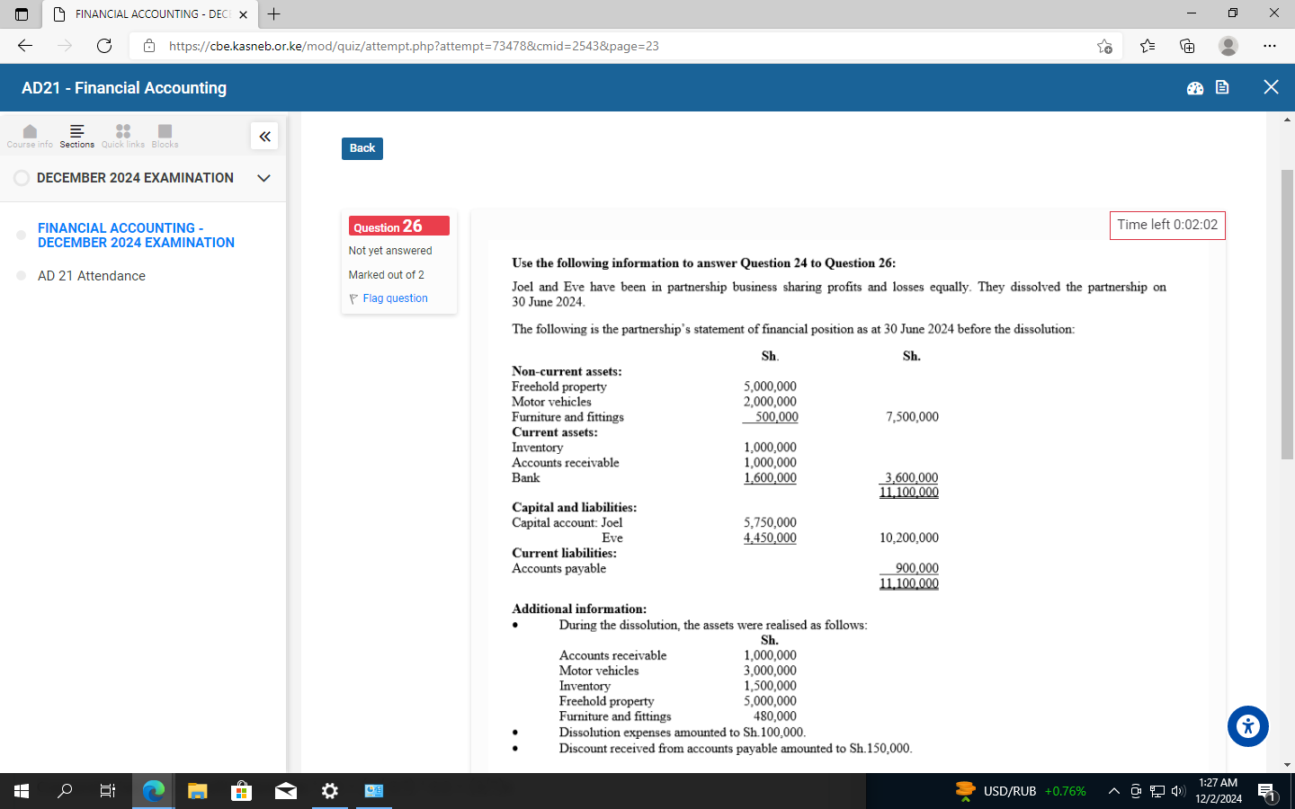Viewport: 1295px width, 809px height.
Task: Open the Course info panel icon
Action: pyautogui.click(x=30, y=136)
